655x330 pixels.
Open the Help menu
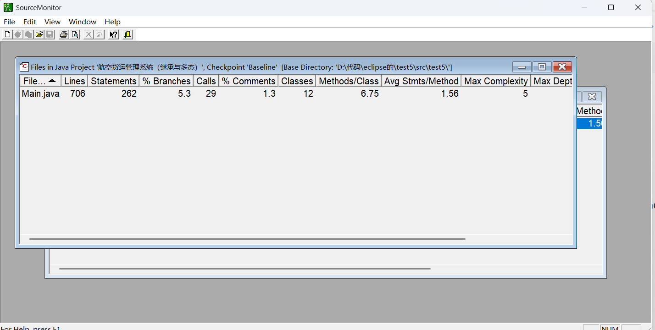(x=112, y=22)
